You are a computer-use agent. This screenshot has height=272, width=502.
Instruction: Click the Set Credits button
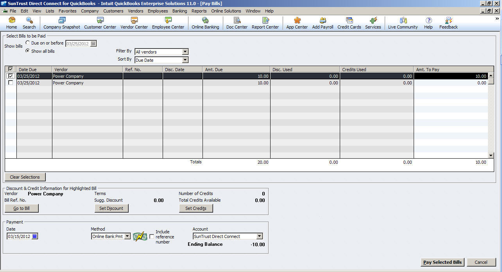tap(196, 208)
